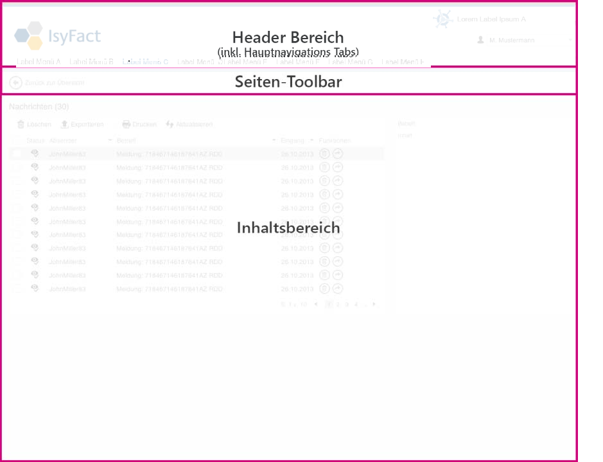This screenshot has height=462, width=603.
Task: Open the sort dropdown on the Absender column
Action: click(x=109, y=140)
